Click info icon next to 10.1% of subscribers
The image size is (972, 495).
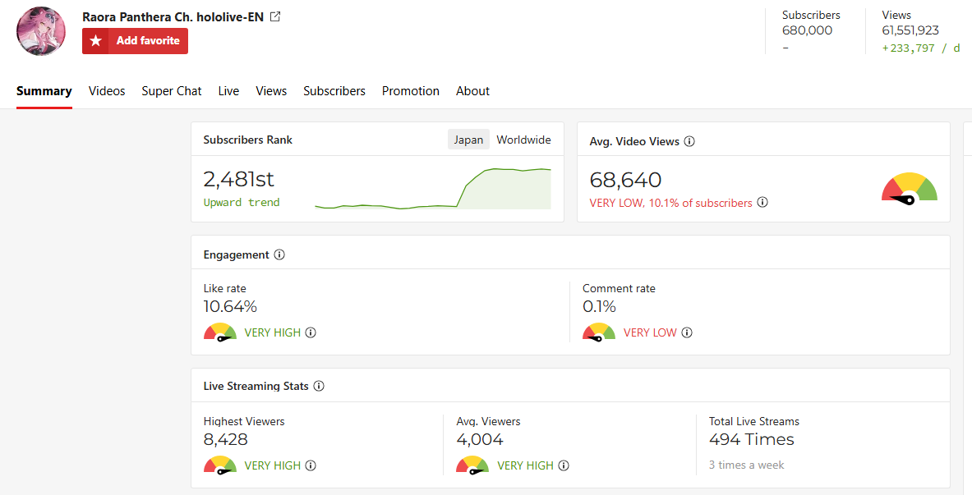762,202
